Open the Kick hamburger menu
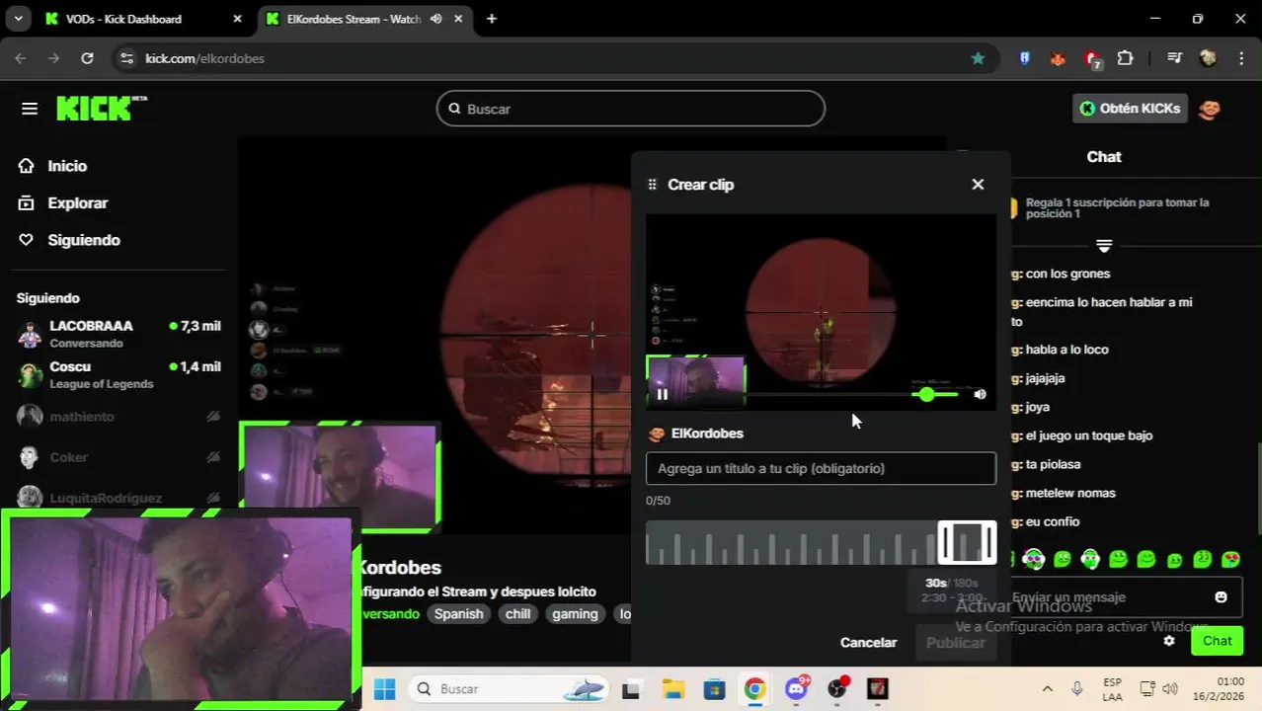 click(30, 109)
